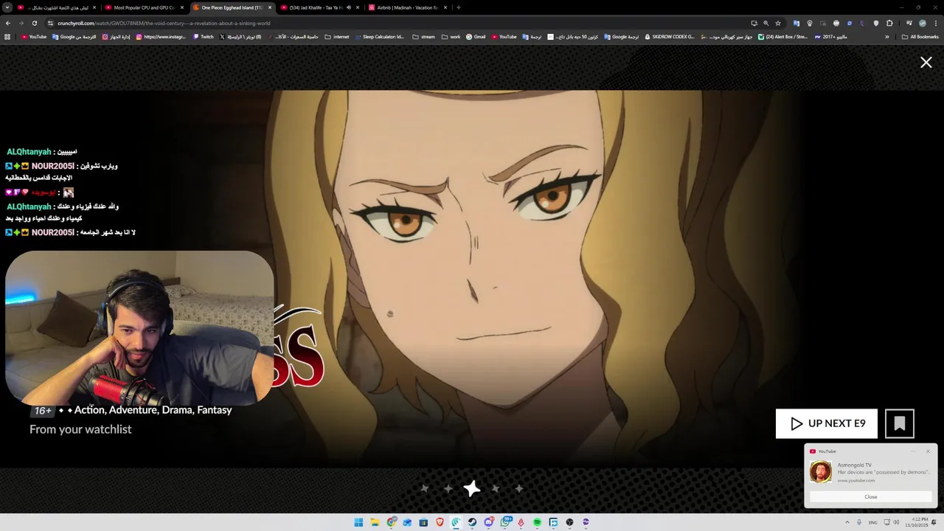Open the Sleep Calculator bookmark
Viewport: 944px width, 531px height.
click(379, 36)
